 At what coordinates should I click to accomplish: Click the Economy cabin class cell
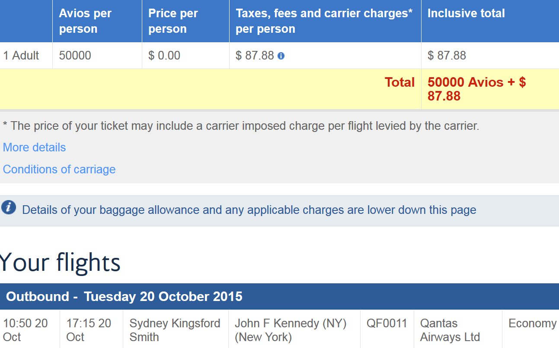pyautogui.click(x=532, y=323)
